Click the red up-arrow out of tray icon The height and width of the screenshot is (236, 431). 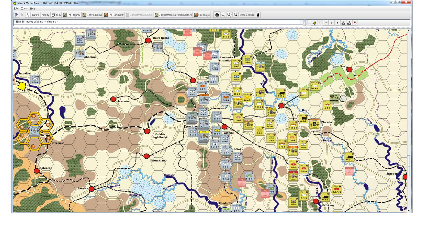click(349, 23)
